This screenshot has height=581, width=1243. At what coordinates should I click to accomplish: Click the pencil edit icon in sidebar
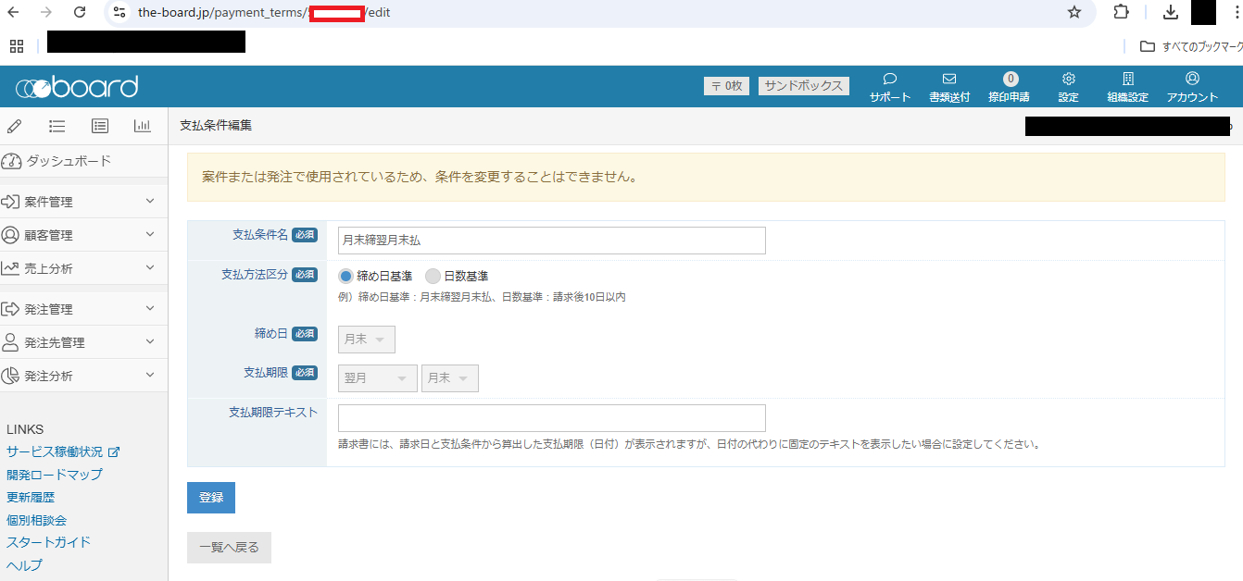(15, 127)
